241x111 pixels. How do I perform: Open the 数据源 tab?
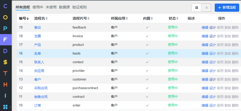(x=64, y=7)
